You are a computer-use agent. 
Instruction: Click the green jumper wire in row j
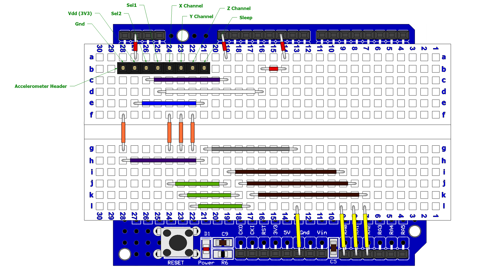click(197, 184)
